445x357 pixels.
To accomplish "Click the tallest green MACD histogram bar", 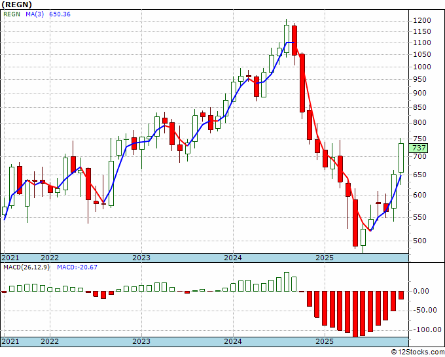I will [287, 282].
